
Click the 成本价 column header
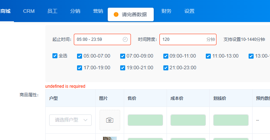tap(177, 98)
